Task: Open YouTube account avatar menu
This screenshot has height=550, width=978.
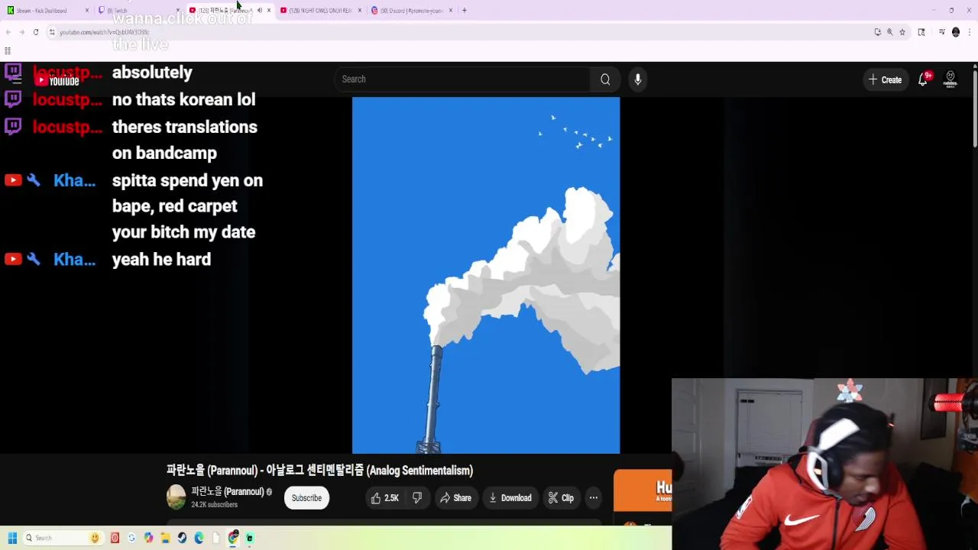Action: click(950, 79)
